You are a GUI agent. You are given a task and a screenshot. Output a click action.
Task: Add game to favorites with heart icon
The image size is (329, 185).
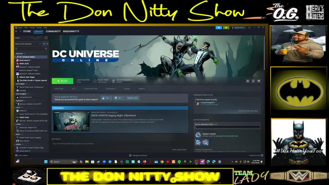(259, 81)
